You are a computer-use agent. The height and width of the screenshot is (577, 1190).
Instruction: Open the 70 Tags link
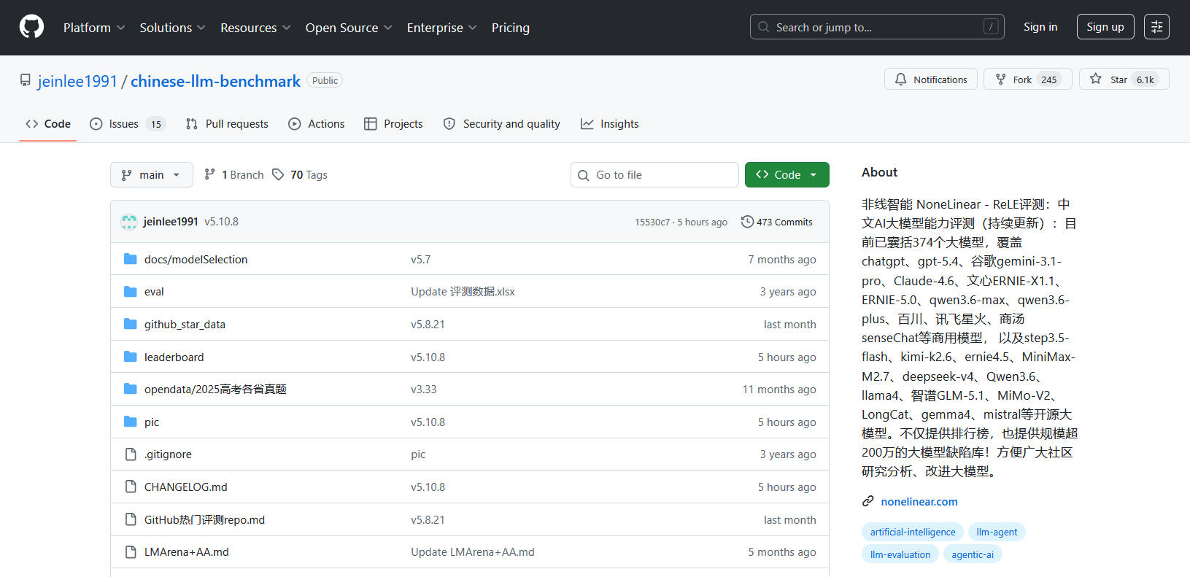[300, 175]
